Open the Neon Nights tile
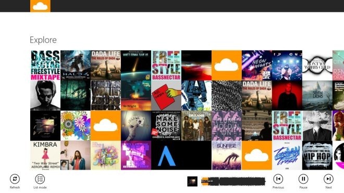This screenshot has width=344, height=193. (x=257, y=65)
